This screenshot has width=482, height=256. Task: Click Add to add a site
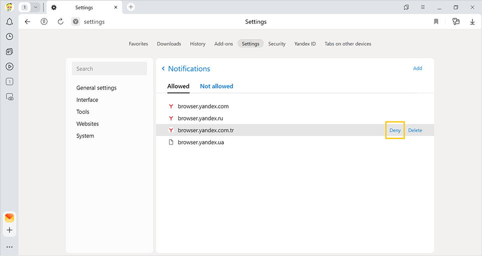click(x=417, y=68)
